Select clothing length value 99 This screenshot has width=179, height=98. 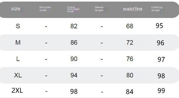click(161, 91)
